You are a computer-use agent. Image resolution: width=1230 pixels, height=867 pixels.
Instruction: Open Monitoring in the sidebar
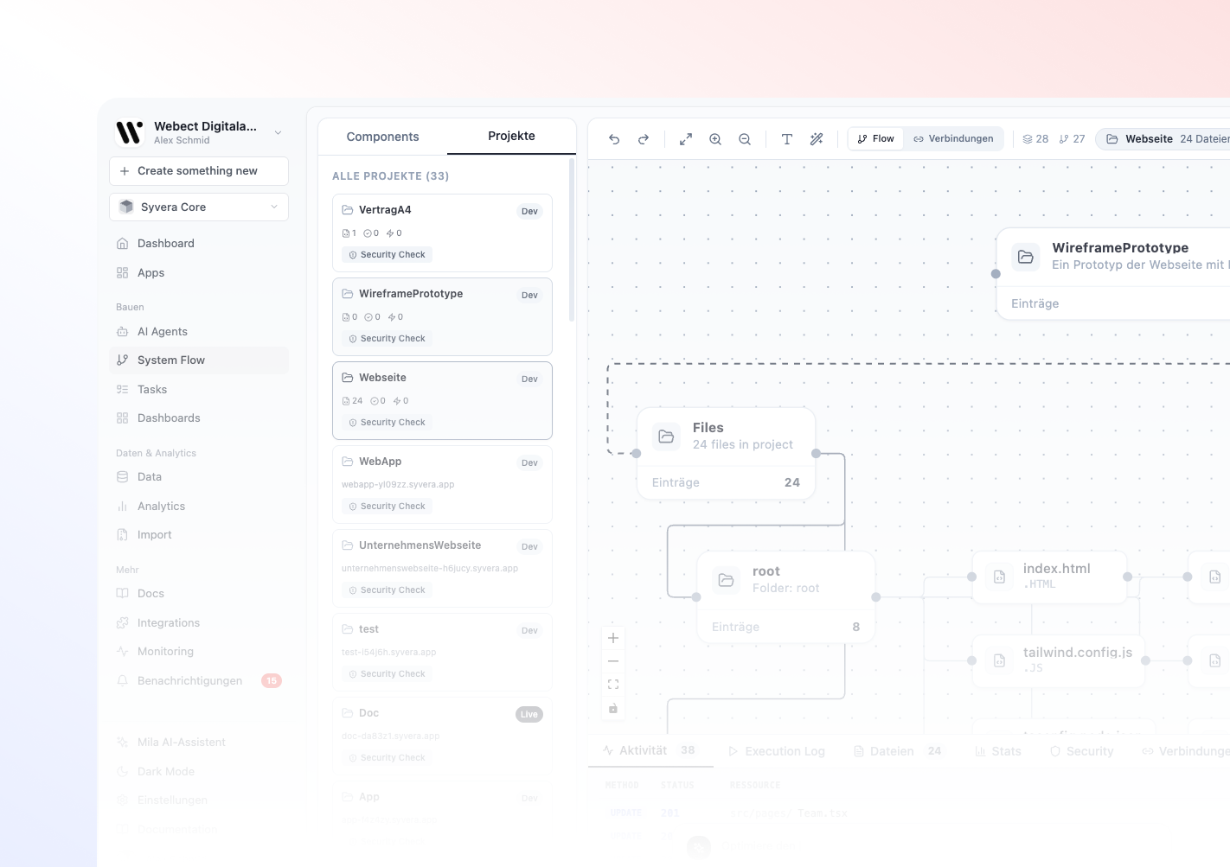click(x=199, y=652)
